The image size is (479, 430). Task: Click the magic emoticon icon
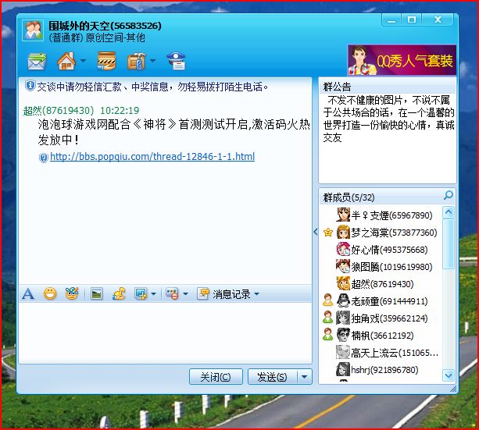[x=72, y=294]
